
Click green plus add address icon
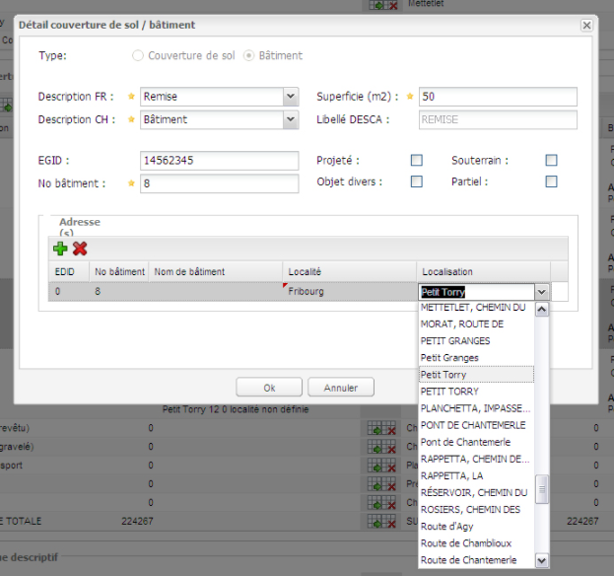[61, 249]
